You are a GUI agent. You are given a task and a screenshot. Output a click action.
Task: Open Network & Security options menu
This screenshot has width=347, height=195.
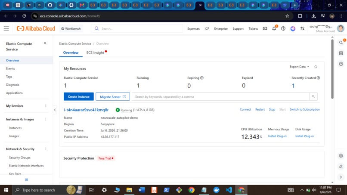[x=46, y=149]
